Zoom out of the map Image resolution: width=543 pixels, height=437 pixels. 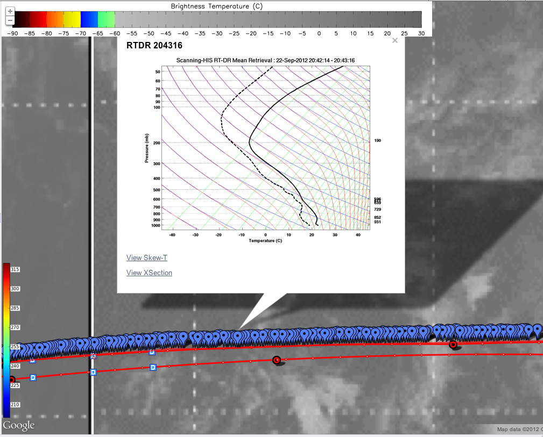pyautogui.click(x=10, y=20)
